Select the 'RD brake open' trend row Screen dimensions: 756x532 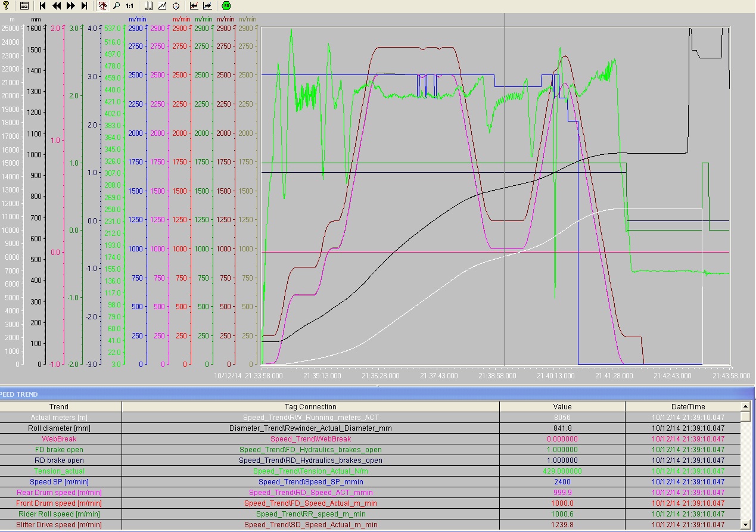[370, 461]
